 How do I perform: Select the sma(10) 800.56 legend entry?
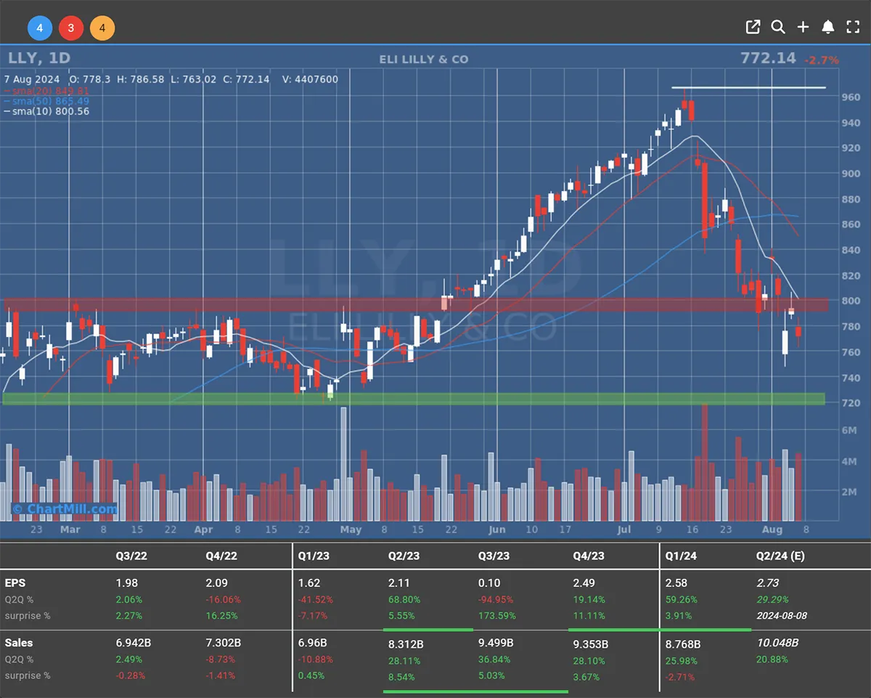(46, 111)
